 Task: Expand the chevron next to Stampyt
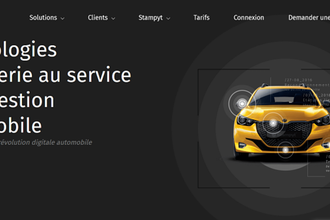click(x=168, y=19)
